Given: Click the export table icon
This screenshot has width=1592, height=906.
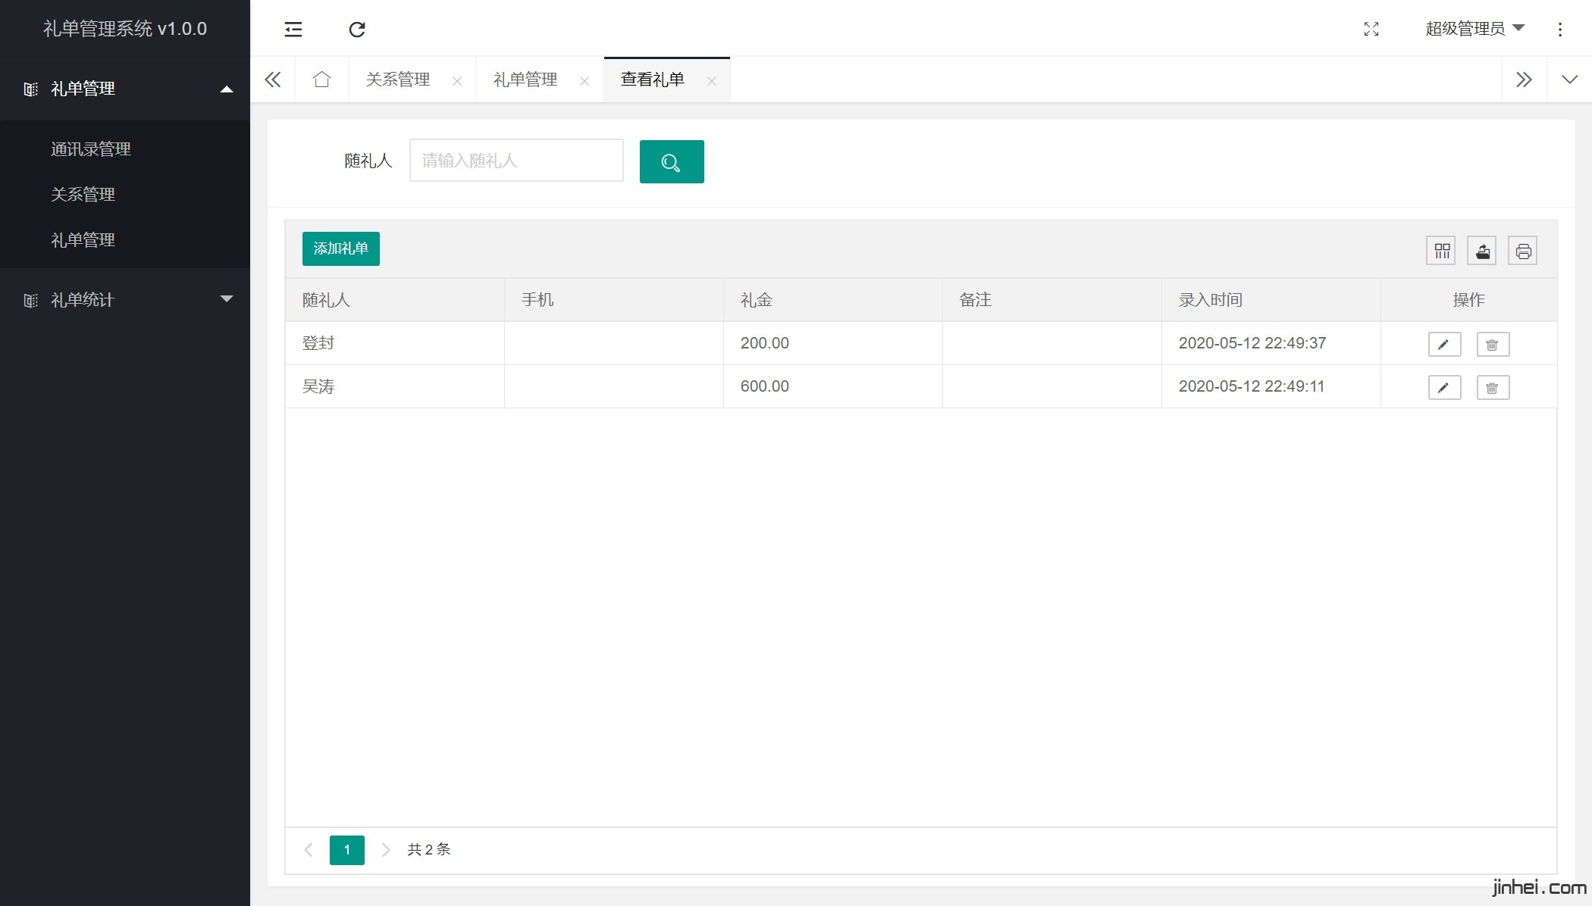Looking at the screenshot, I should 1482,251.
